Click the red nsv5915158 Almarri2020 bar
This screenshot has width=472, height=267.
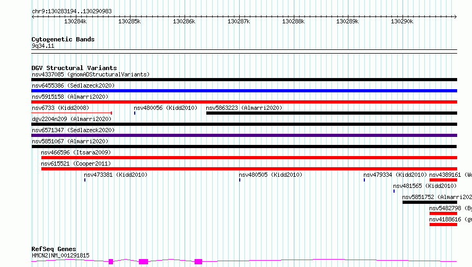(x=244, y=102)
